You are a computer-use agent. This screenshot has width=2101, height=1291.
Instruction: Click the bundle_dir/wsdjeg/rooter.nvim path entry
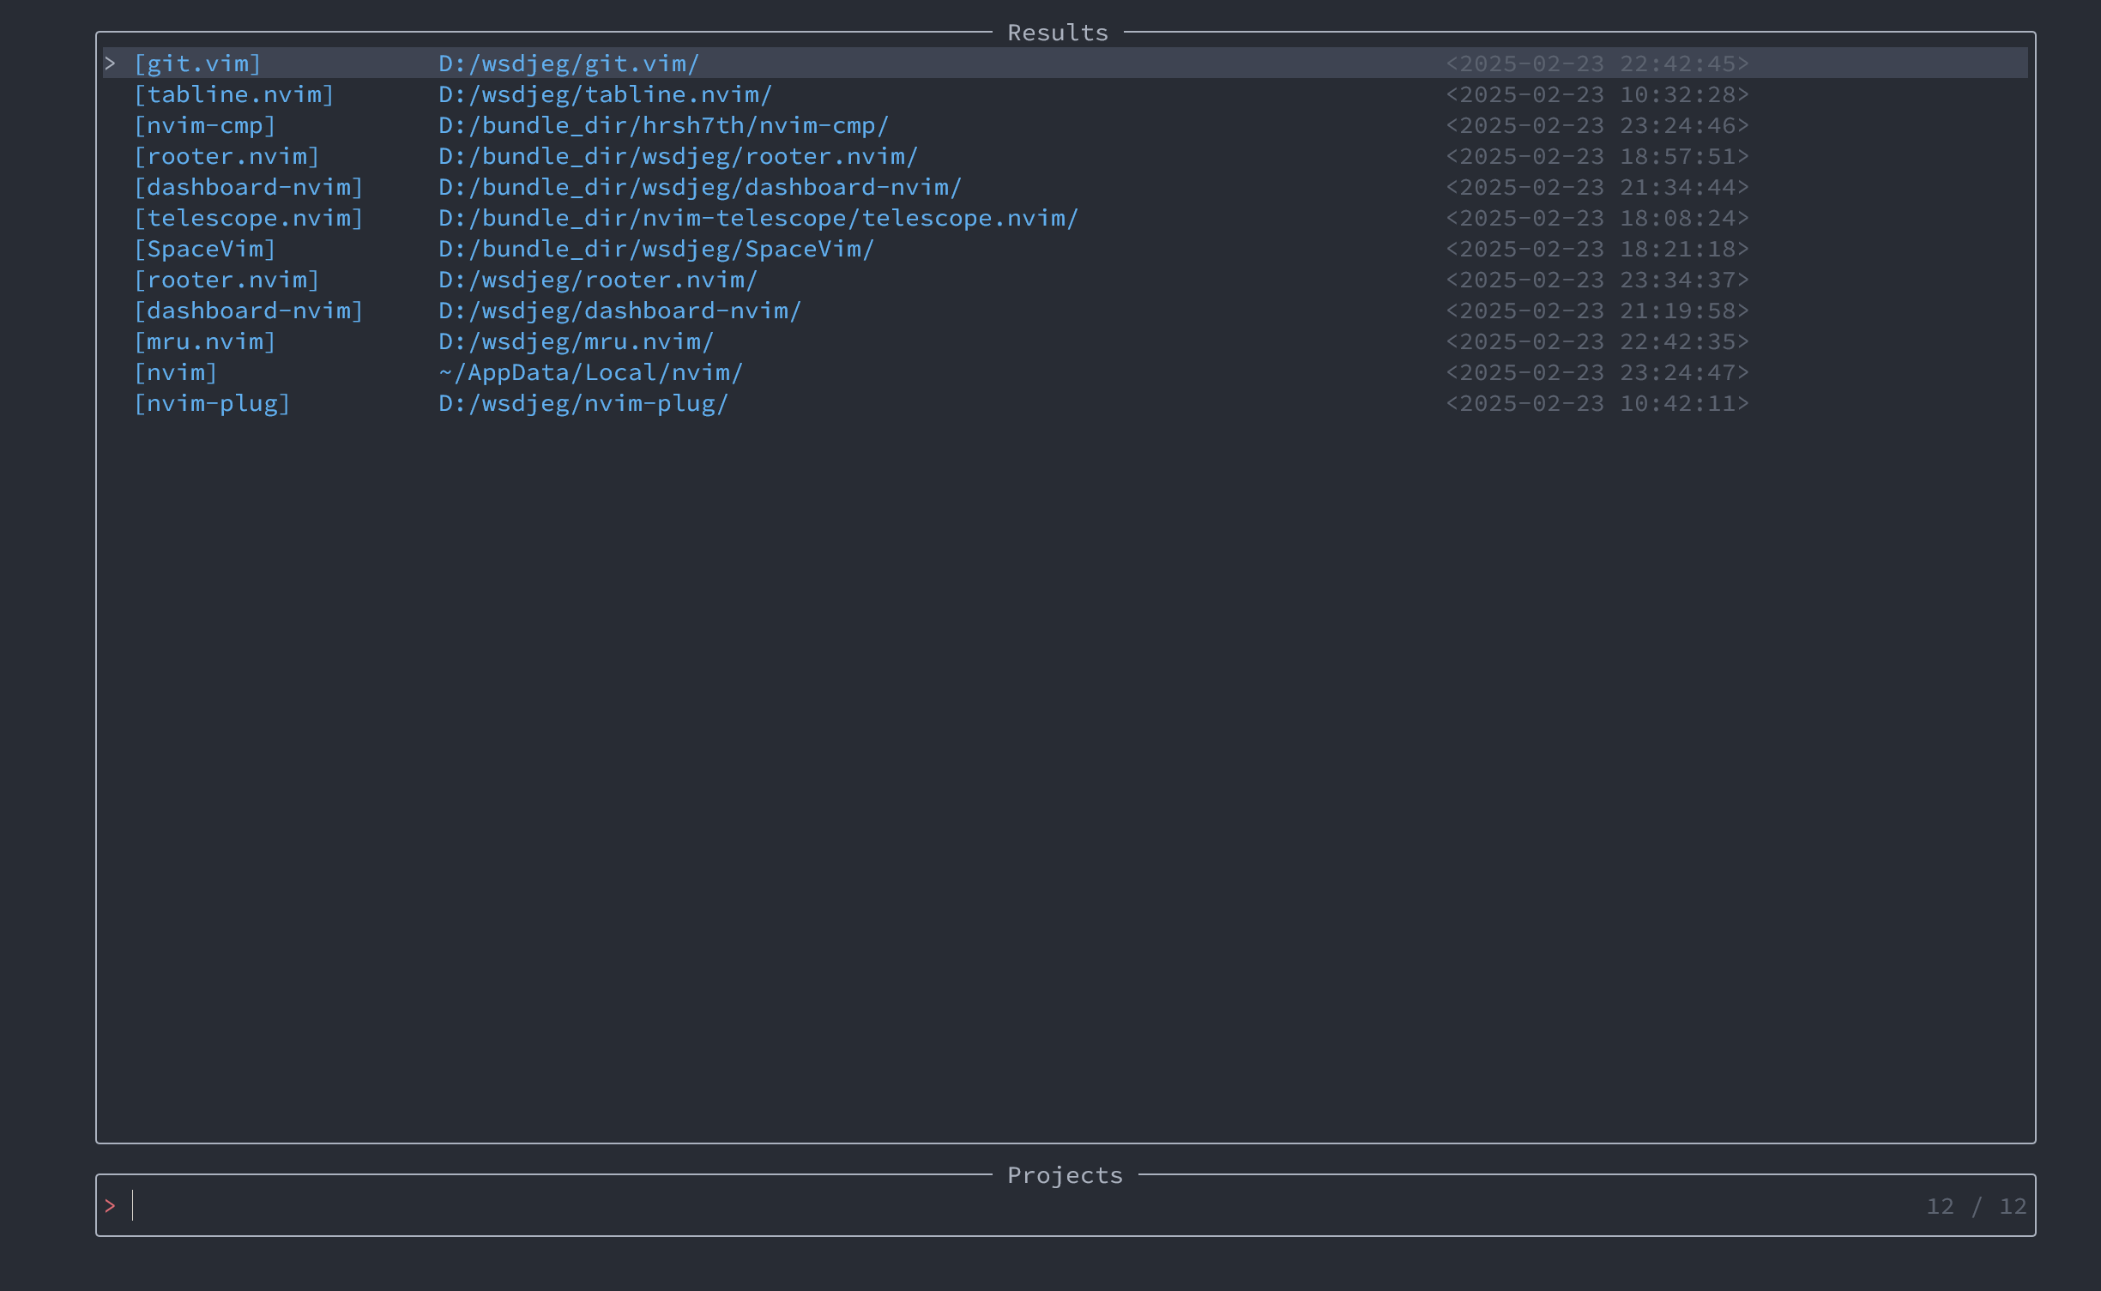(x=678, y=156)
